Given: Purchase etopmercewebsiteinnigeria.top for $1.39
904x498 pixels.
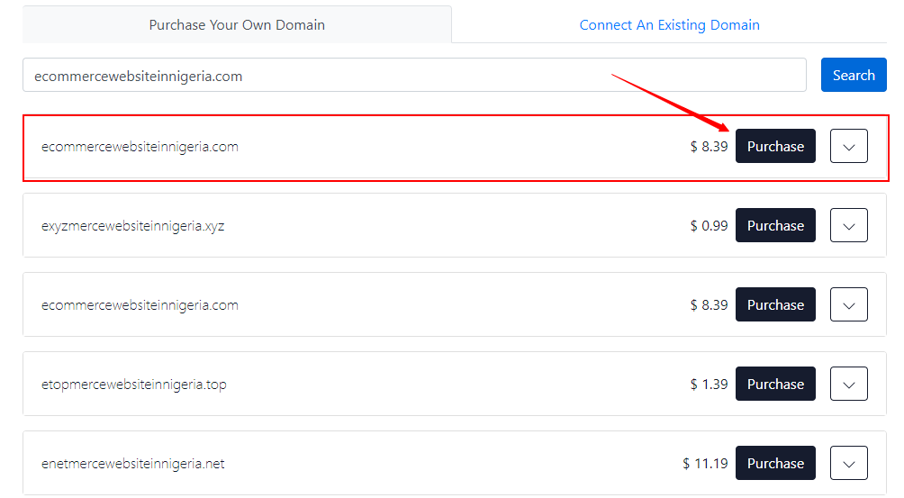Looking at the screenshot, I should (x=775, y=384).
